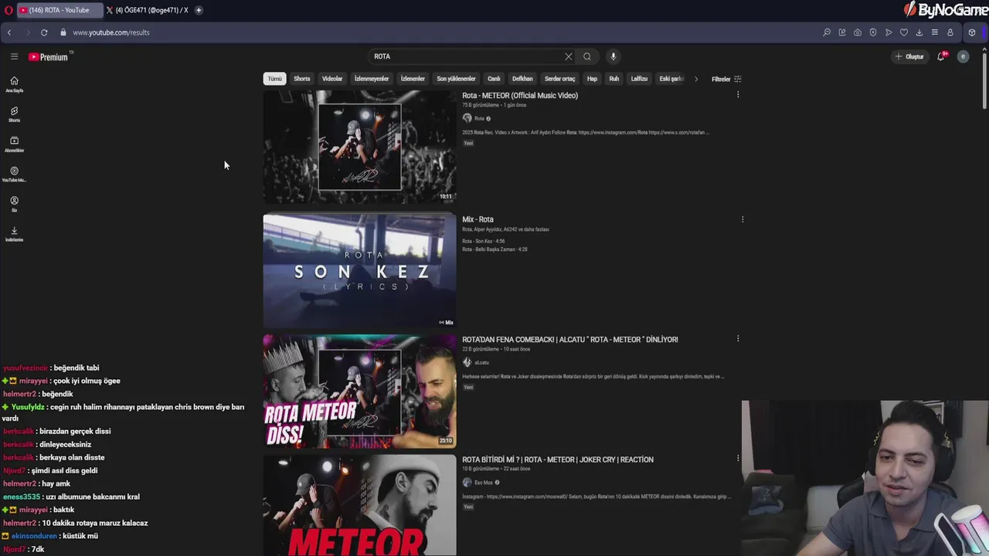Open Rota - METEOR (Official Music Video) title
Viewport: 989px width, 556px height.
point(520,96)
